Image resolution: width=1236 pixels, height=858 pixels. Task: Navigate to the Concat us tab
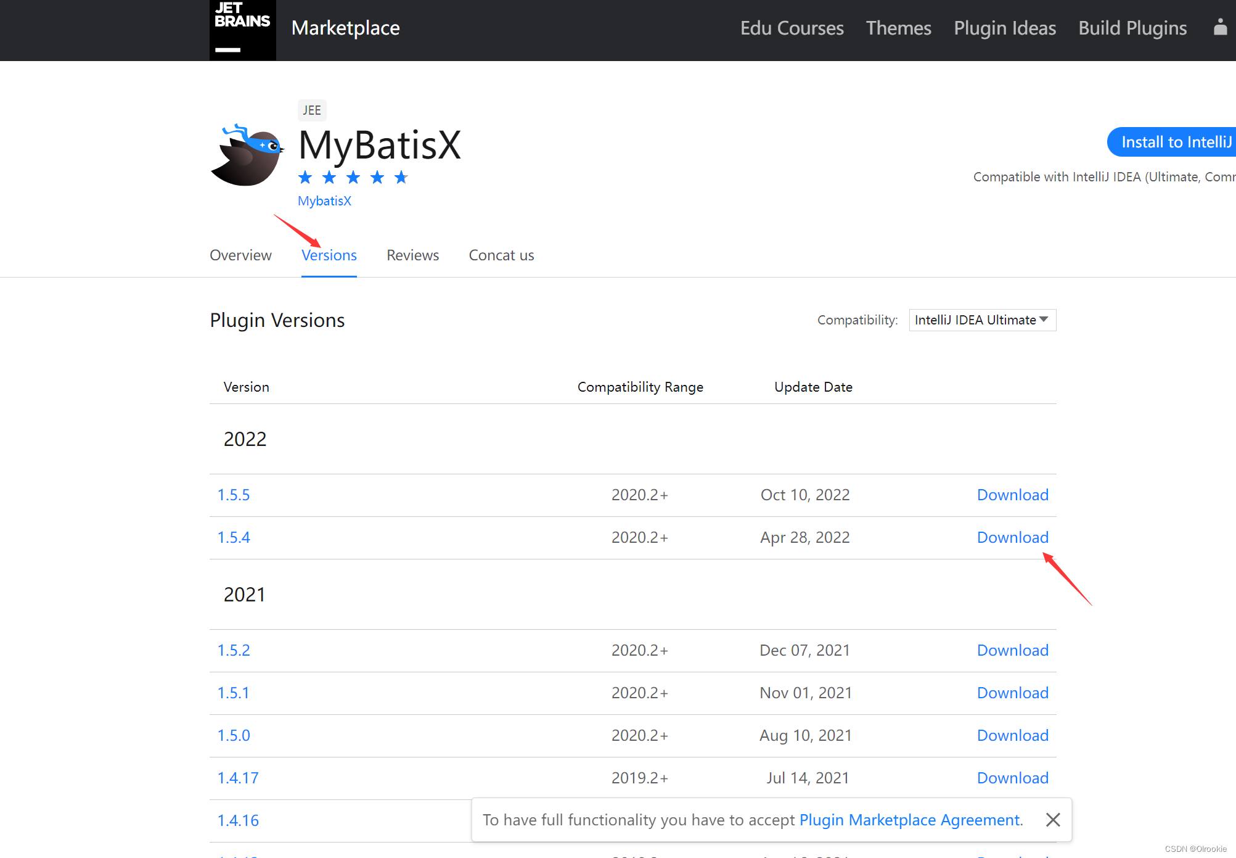click(501, 255)
